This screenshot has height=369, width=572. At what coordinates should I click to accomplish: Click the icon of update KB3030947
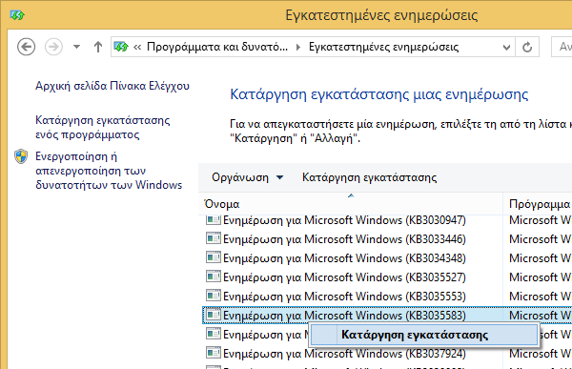point(214,219)
